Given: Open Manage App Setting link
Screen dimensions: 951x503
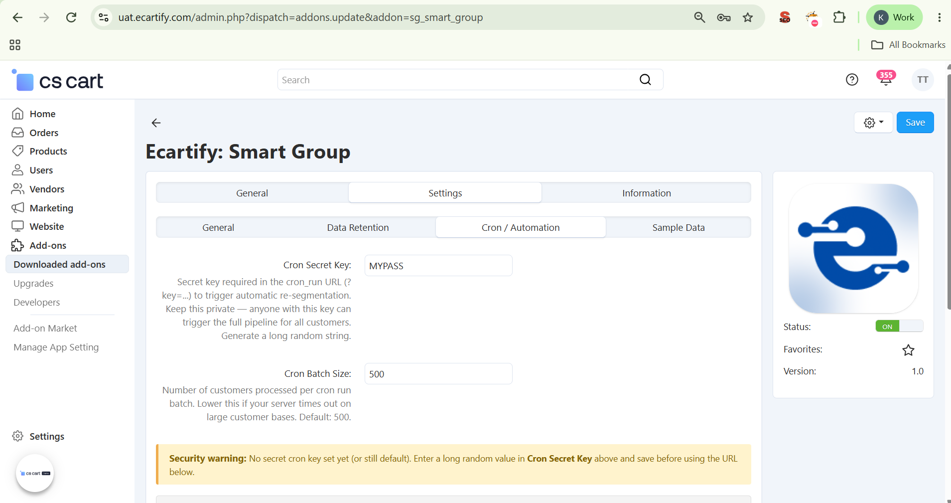Looking at the screenshot, I should click(x=56, y=347).
